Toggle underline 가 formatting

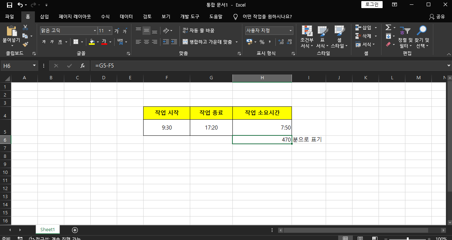(60, 42)
